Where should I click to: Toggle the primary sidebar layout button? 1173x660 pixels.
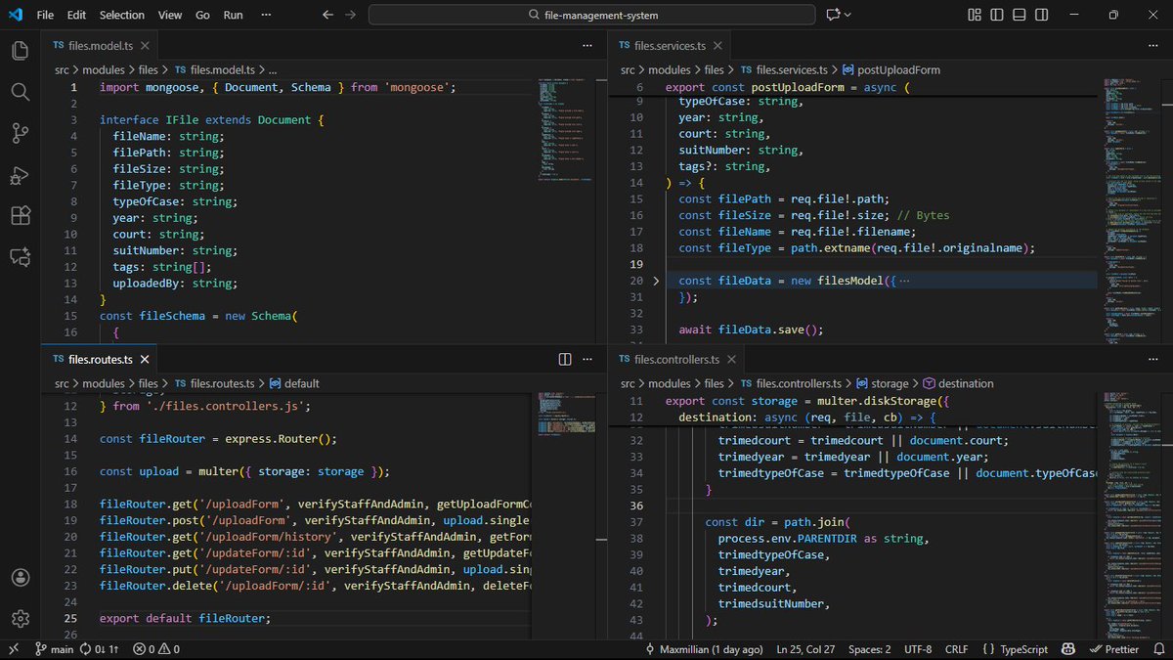click(996, 15)
